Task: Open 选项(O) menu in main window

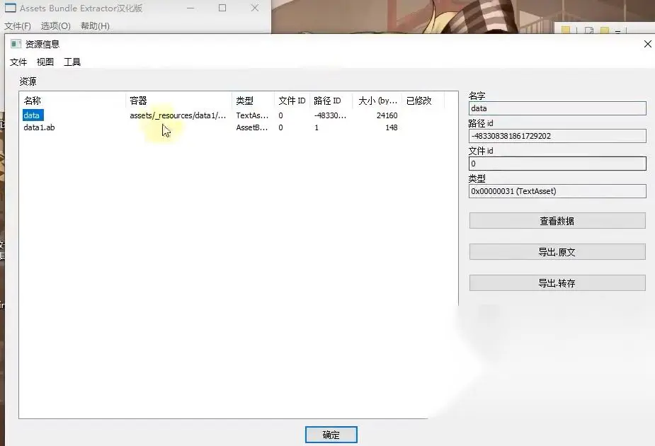Action: [55, 26]
